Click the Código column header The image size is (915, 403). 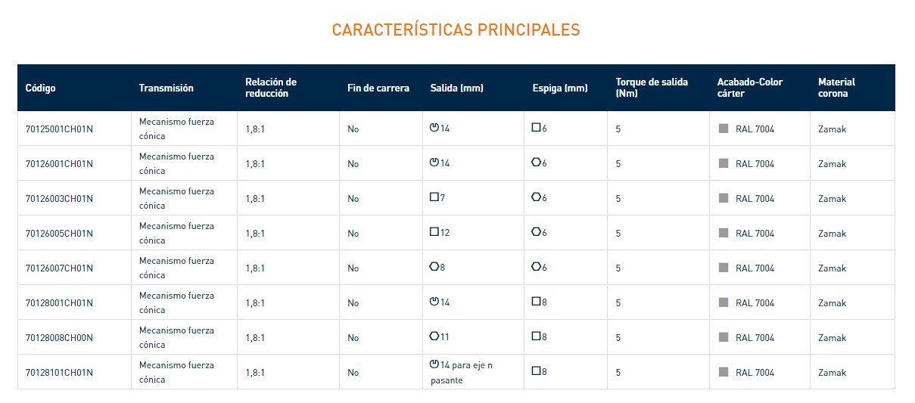click(x=41, y=88)
